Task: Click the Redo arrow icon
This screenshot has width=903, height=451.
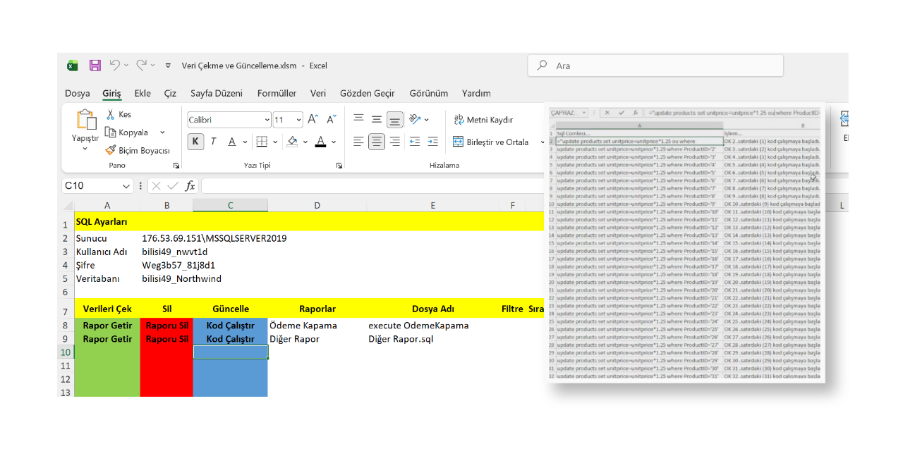Action: [141, 65]
